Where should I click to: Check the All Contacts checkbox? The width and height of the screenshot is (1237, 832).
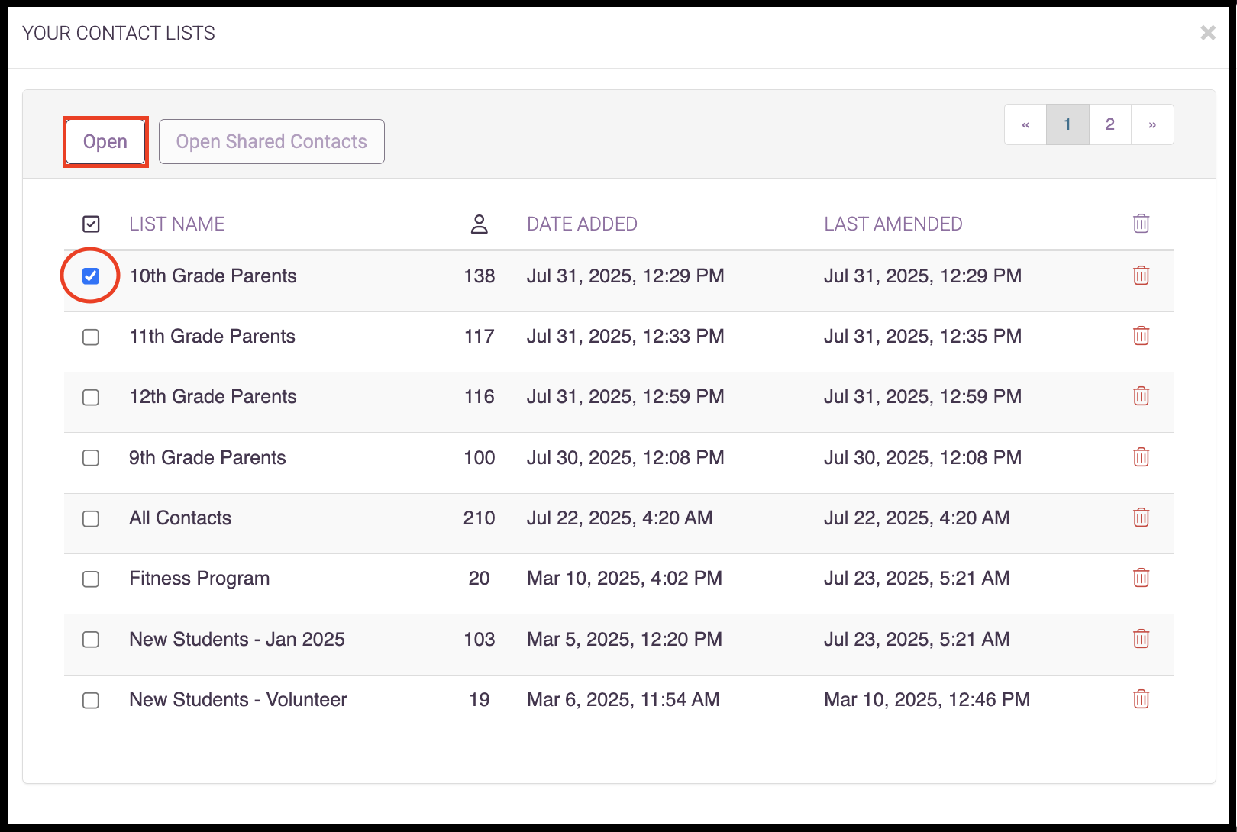[x=91, y=518]
